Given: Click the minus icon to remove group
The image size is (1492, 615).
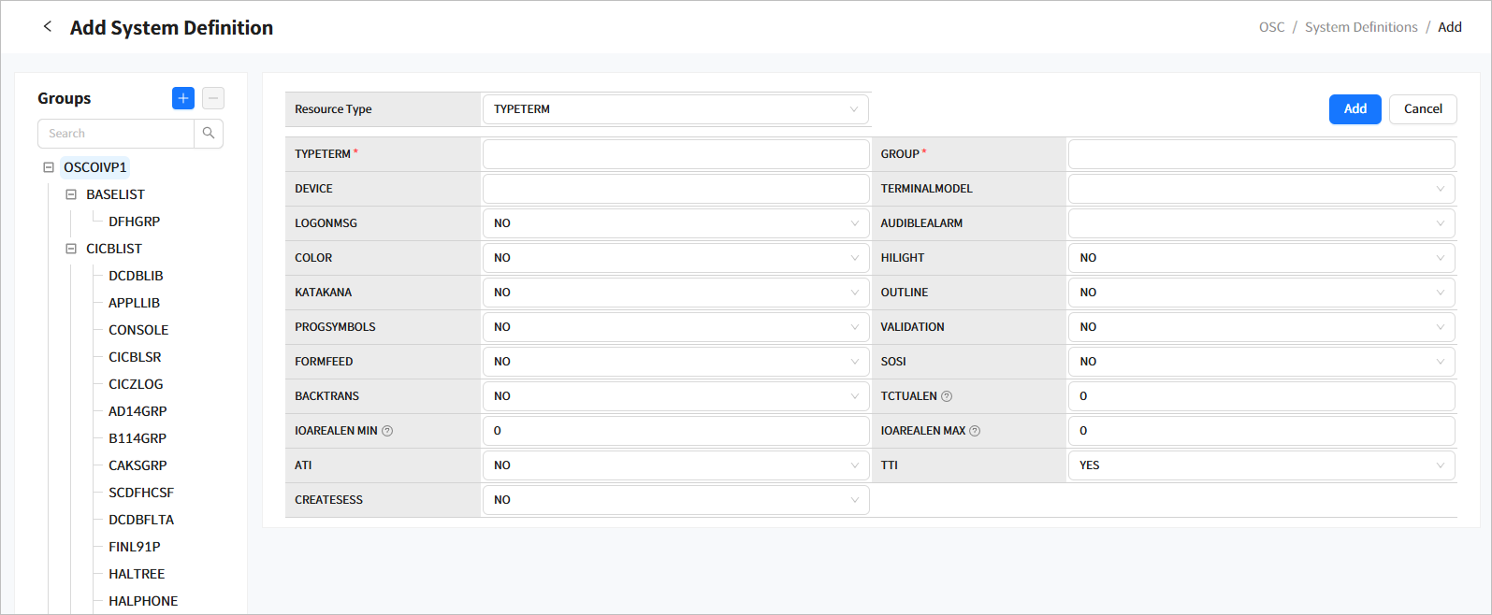Looking at the screenshot, I should [213, 98].
